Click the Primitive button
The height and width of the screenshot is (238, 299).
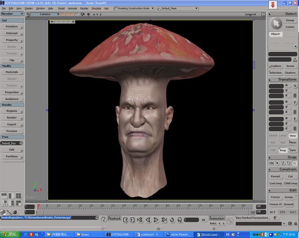[12, 27]
